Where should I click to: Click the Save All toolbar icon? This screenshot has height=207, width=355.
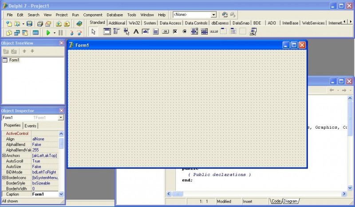coord(40,23)
